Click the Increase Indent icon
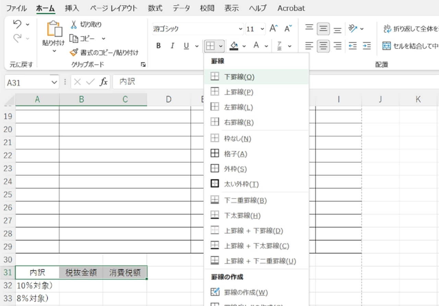The image size is (439, 306). [367, 46]
